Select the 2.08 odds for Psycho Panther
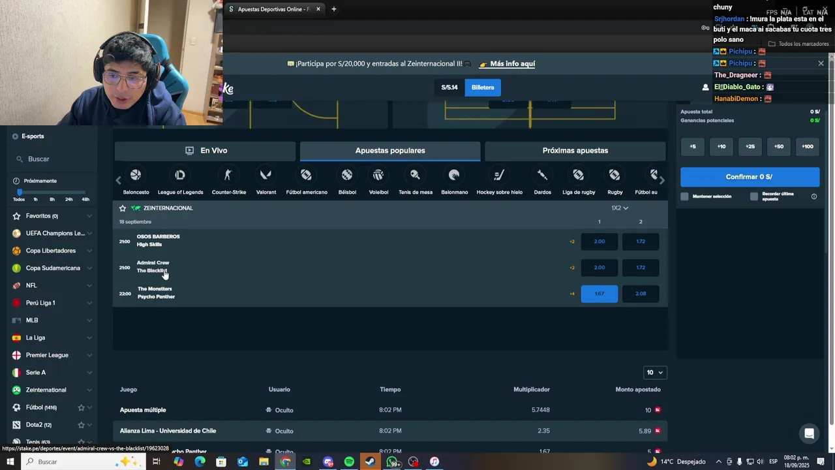The image size is (835, 470). [641, 294]
